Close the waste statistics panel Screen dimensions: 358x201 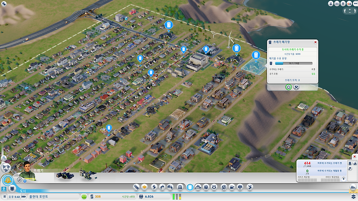[355, 156]
